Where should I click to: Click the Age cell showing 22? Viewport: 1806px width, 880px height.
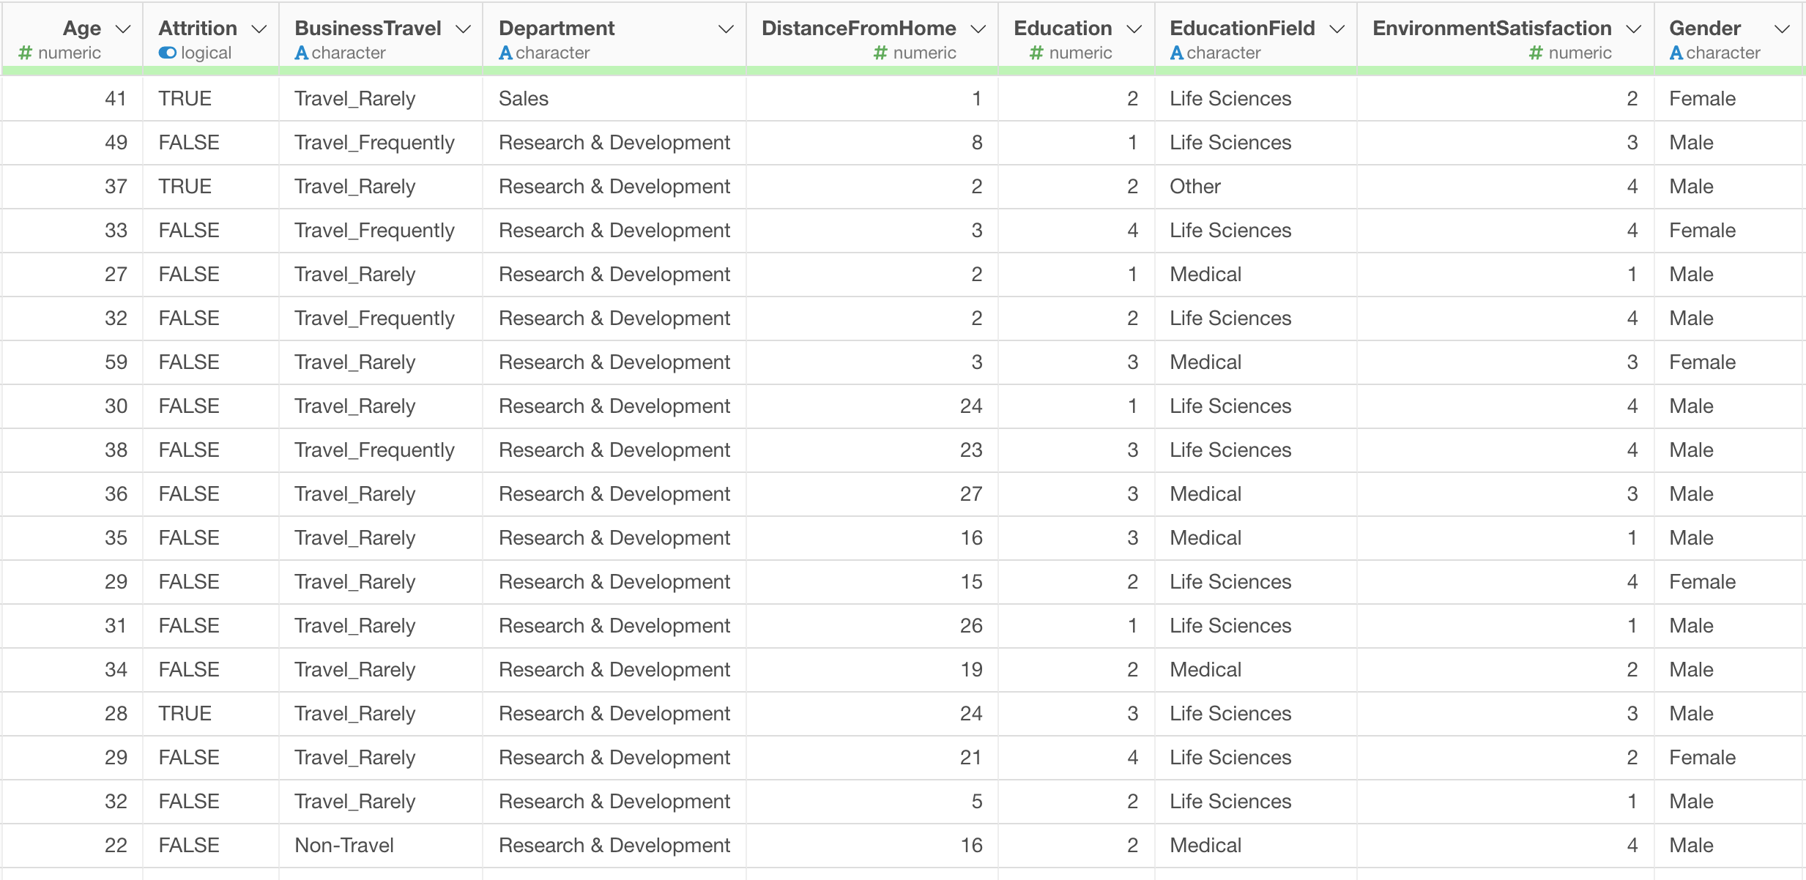pos(73,846)
